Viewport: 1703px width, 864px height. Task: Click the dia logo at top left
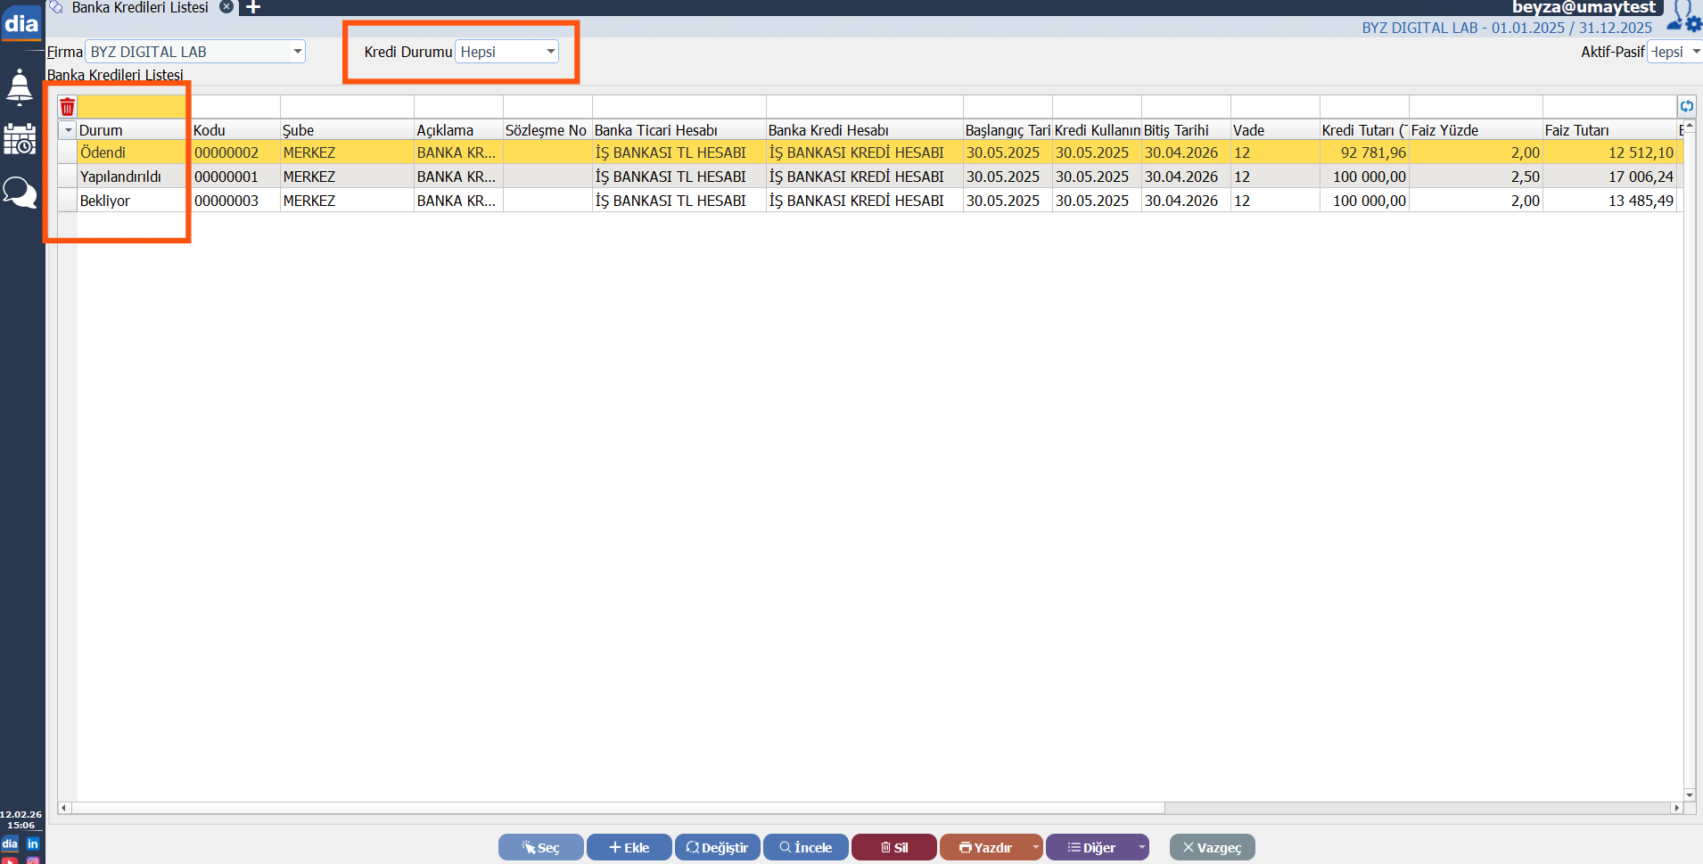[x=21, y=23]
